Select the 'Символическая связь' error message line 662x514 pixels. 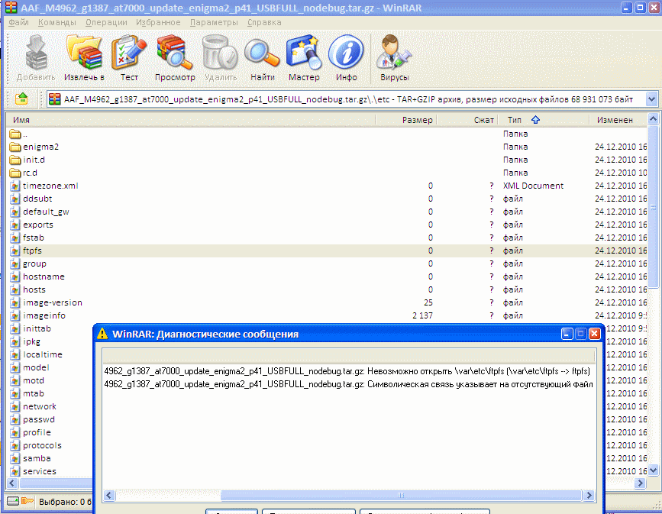pos(349,384)
